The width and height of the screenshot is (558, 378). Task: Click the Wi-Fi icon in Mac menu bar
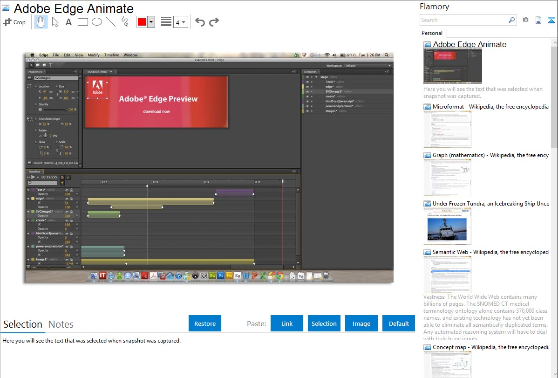(x=327, y=55)
